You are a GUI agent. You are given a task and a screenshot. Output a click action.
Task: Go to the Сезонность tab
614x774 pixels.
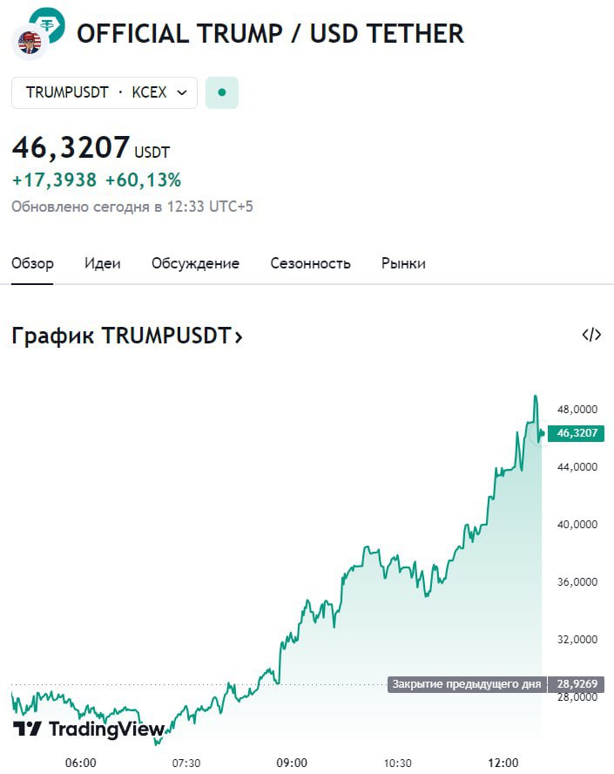(310, 263)
